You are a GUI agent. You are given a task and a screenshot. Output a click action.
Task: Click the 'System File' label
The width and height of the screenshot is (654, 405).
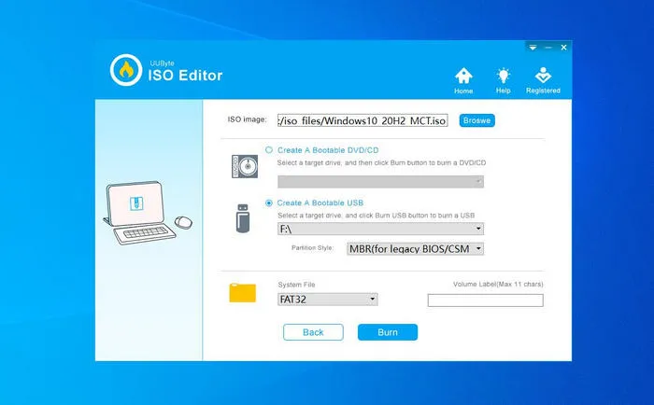click(296, 285)
